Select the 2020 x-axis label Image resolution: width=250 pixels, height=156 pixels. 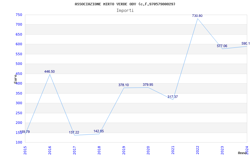[148, 150]
